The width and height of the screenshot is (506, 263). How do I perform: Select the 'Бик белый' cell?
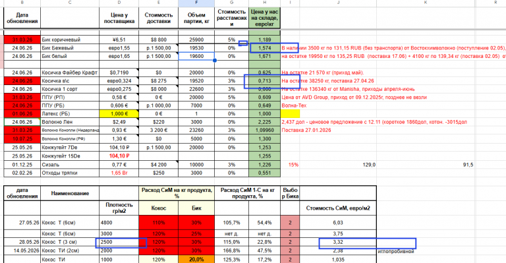70,56
